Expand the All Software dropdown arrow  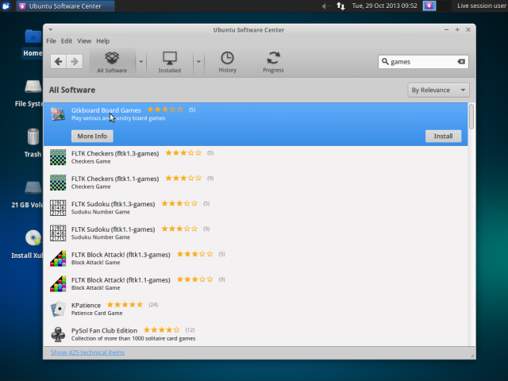141,61
